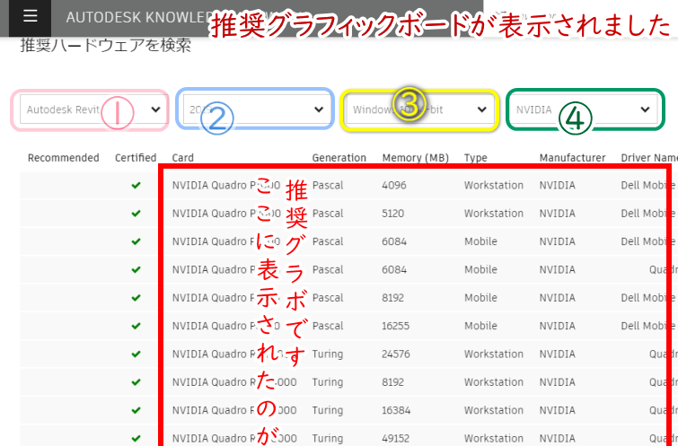Click the Driver Name column header
678x446 pixels.
(x=649, y=158)
